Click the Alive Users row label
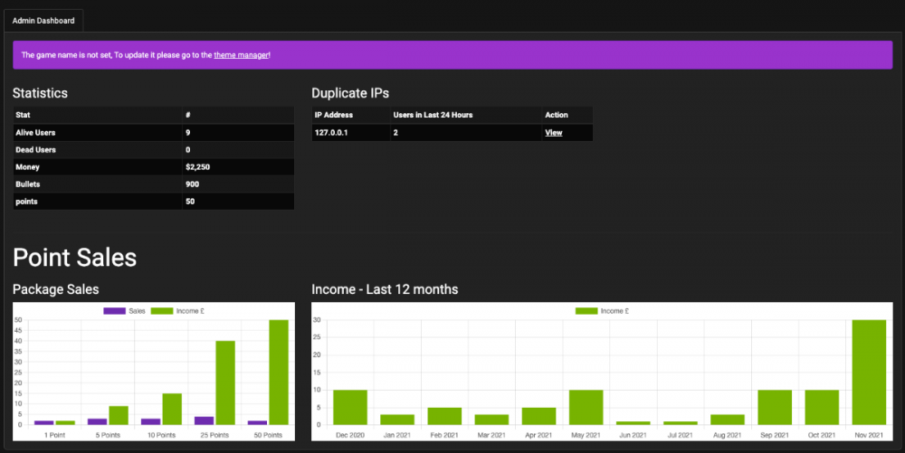905x453 pixels. tap(35, 133)
